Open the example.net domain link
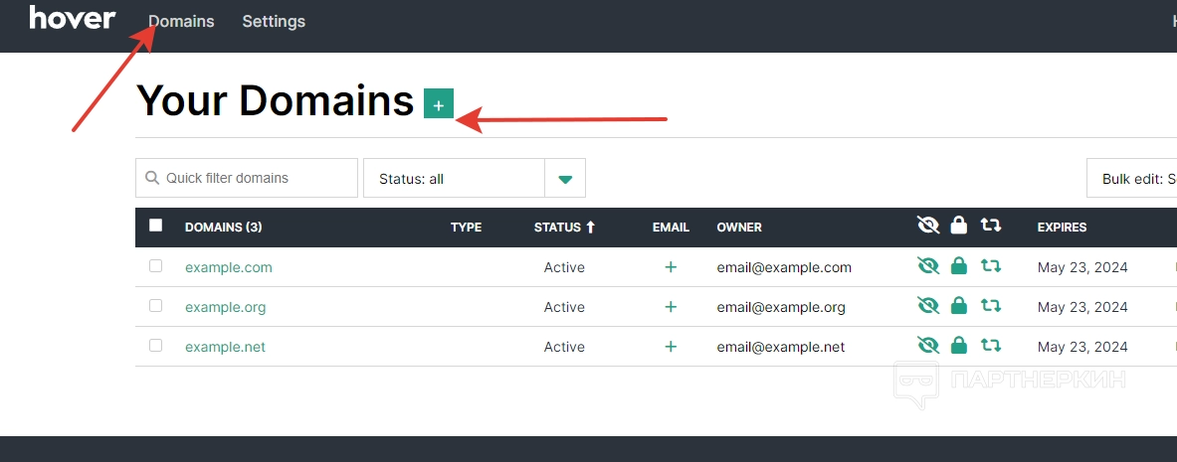 coord(225,347)
